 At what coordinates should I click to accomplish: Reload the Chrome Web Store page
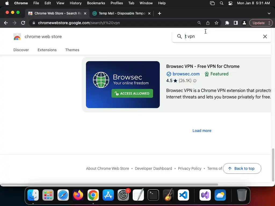(x=23, y=23)
